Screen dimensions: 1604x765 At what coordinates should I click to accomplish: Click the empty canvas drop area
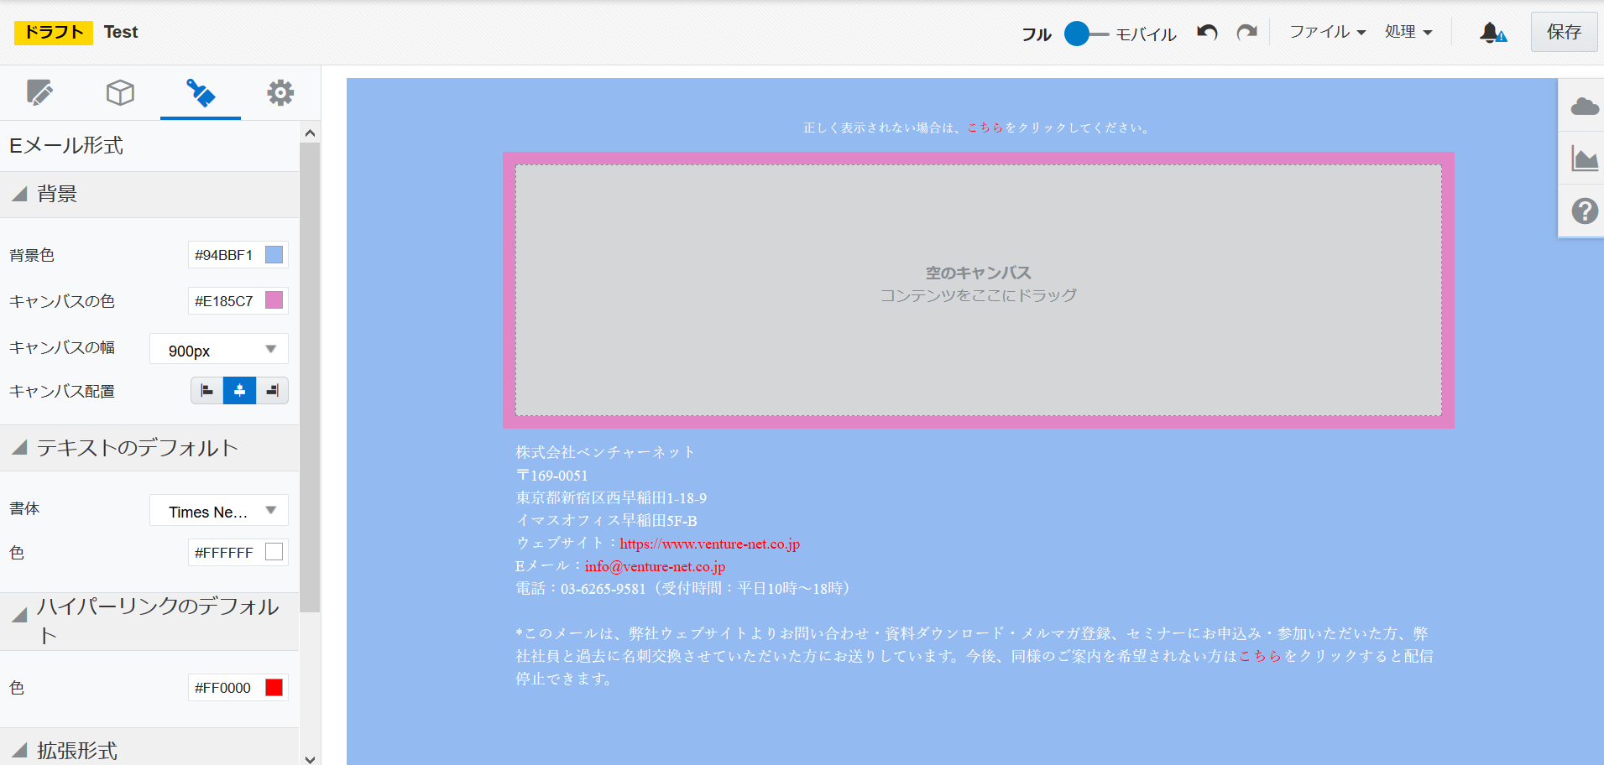point(978,290)
